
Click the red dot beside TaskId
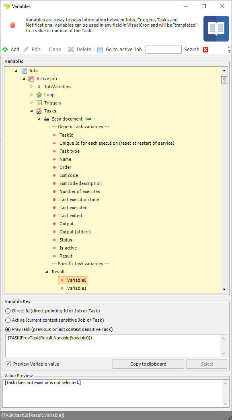pyautogui.click(x=55, y=135)
